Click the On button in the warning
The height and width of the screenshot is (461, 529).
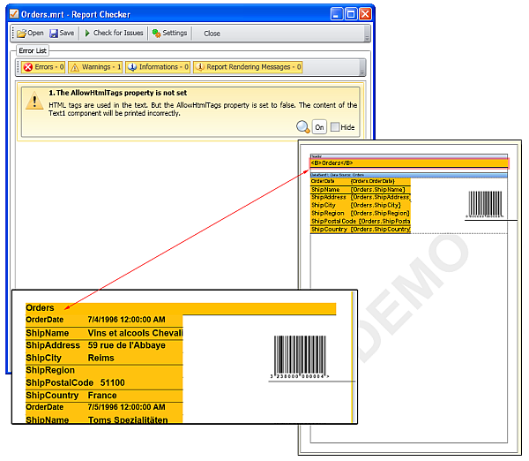[319, 127]
